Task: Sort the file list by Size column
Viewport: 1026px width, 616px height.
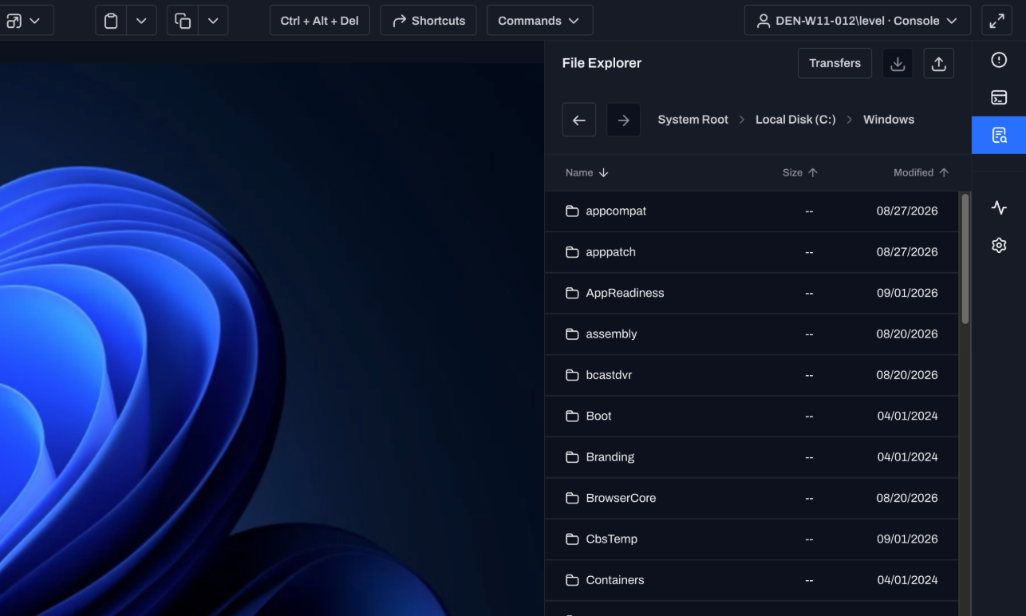Action: [800, 172]
